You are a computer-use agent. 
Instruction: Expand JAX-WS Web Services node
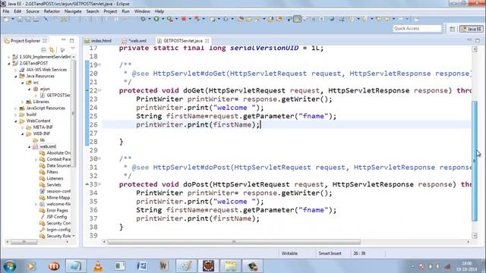pyautogui.click(x=15, y=70)
